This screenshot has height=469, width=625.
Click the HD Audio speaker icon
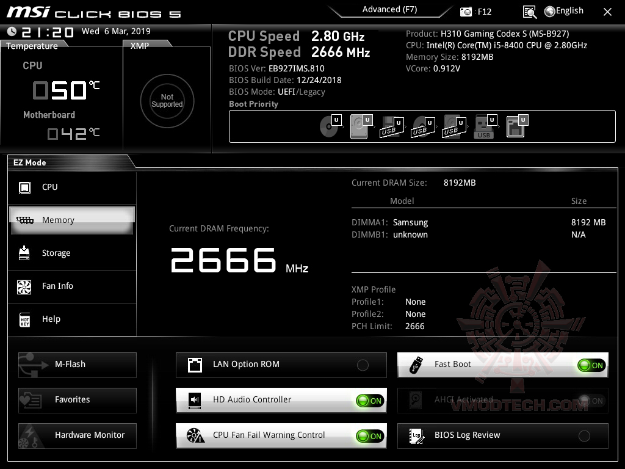pyautogui.click(x=195, y=401)
